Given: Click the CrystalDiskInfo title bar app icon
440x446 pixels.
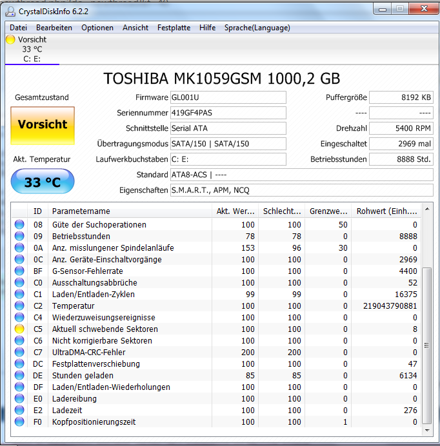Looking at the screenshot, I should (x=10, y=12).
